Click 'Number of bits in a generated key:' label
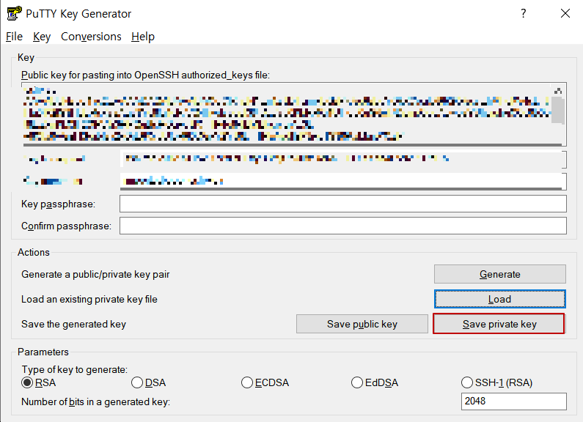The image size is (583, 422). pyautogui.click(x=95, y=402)
